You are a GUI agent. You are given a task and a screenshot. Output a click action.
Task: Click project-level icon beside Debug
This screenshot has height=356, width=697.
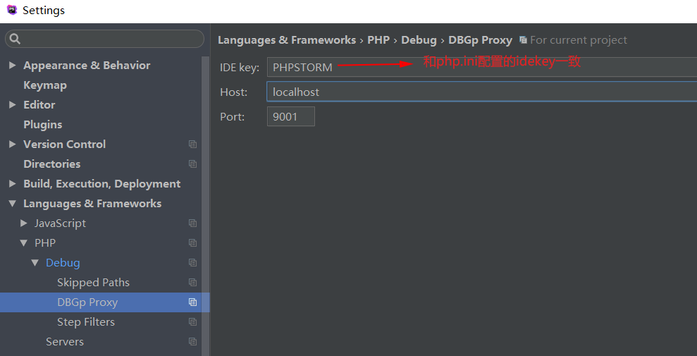pos(192,263)
